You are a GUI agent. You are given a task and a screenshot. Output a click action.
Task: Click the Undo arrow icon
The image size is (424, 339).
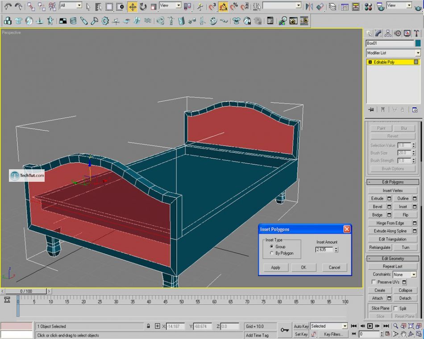(x=8, y=6)
